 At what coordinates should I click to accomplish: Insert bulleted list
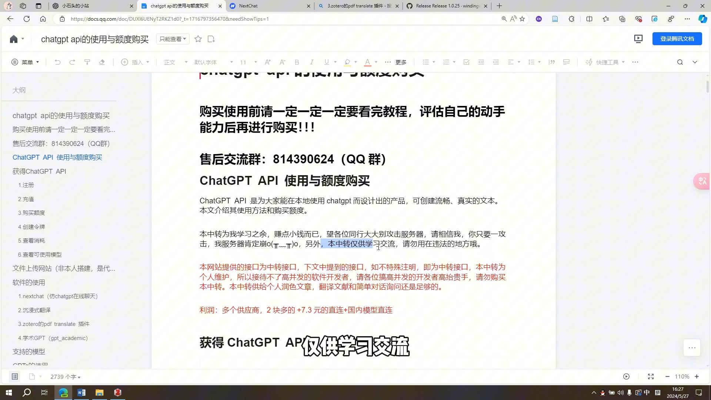pyautogui.click(x=426, y=62)
